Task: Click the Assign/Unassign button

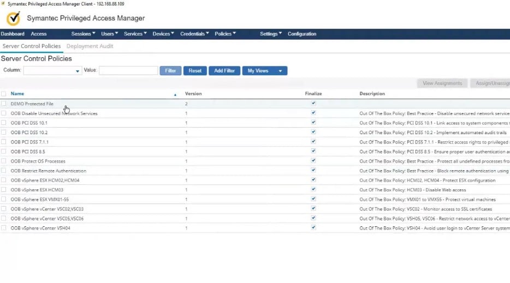Action: pyautogui.click(x=490, y=83)
